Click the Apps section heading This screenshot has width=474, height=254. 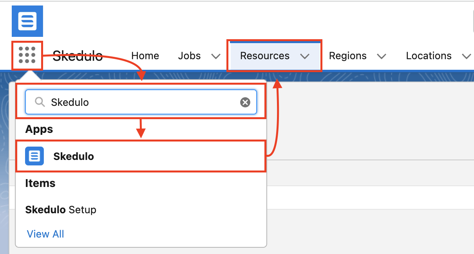coord(39,129)
